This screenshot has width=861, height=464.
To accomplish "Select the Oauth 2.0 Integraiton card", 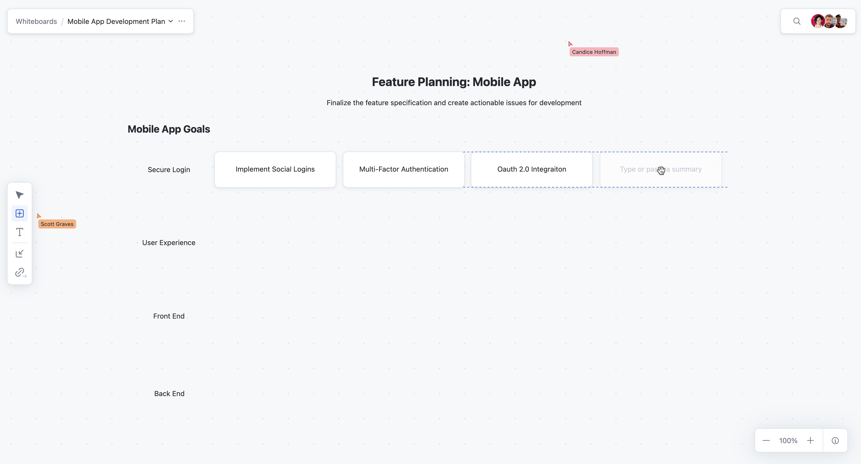I will pyautogui.click(x=531, y=169).
